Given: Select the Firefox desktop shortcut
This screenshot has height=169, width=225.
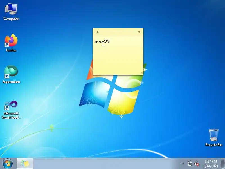Looking at the screenshot, I should tap(11, 43).
